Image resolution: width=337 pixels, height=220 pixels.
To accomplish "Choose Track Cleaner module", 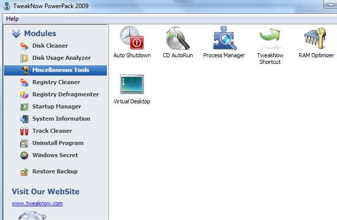I will point(52,131).
